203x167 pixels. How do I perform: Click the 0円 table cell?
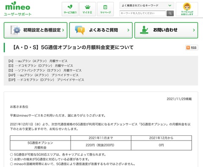[x=161, y=145]
